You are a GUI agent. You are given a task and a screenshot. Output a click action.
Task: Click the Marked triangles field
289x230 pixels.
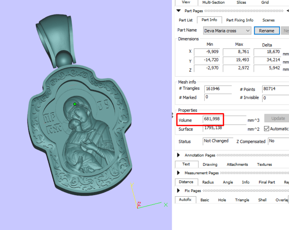click(218, 97)
